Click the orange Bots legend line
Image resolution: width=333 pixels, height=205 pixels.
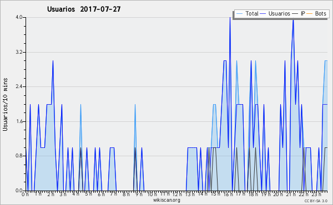310,14
